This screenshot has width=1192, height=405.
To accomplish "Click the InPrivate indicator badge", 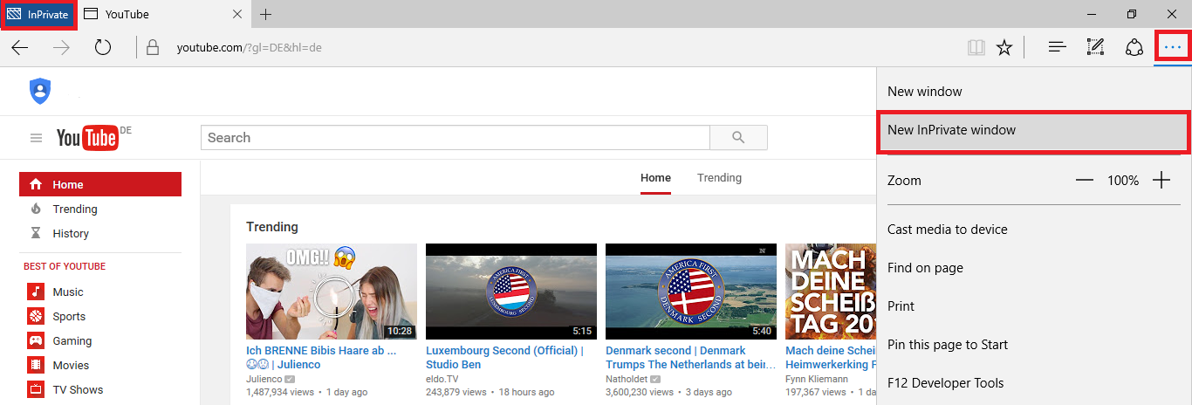I will tap(38, 14).
